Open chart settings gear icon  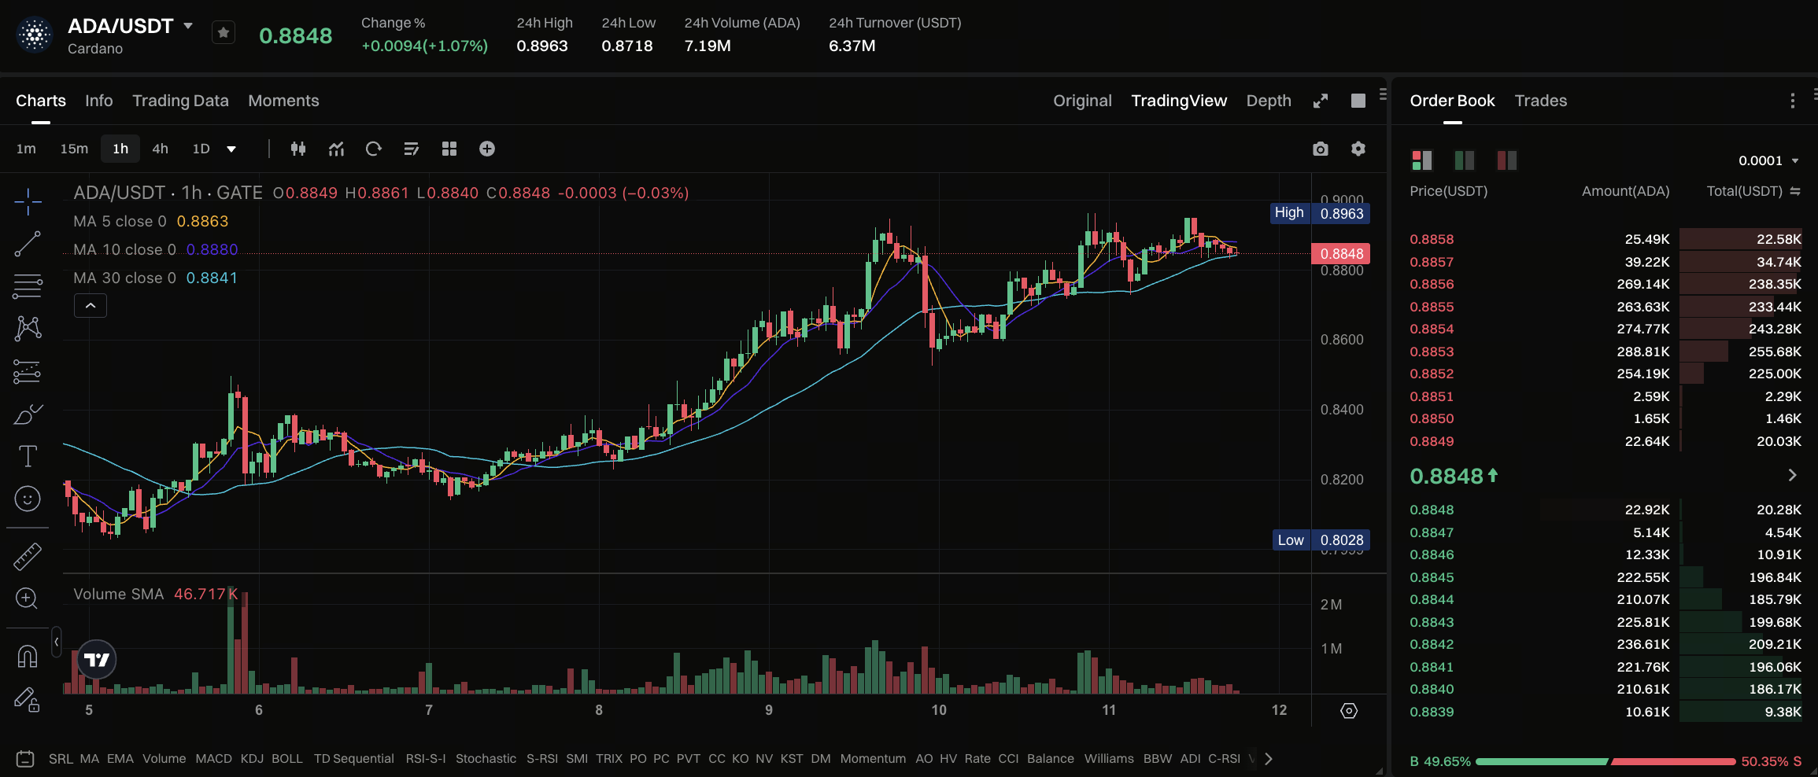pyautogui.click(x=1358, y=149)
